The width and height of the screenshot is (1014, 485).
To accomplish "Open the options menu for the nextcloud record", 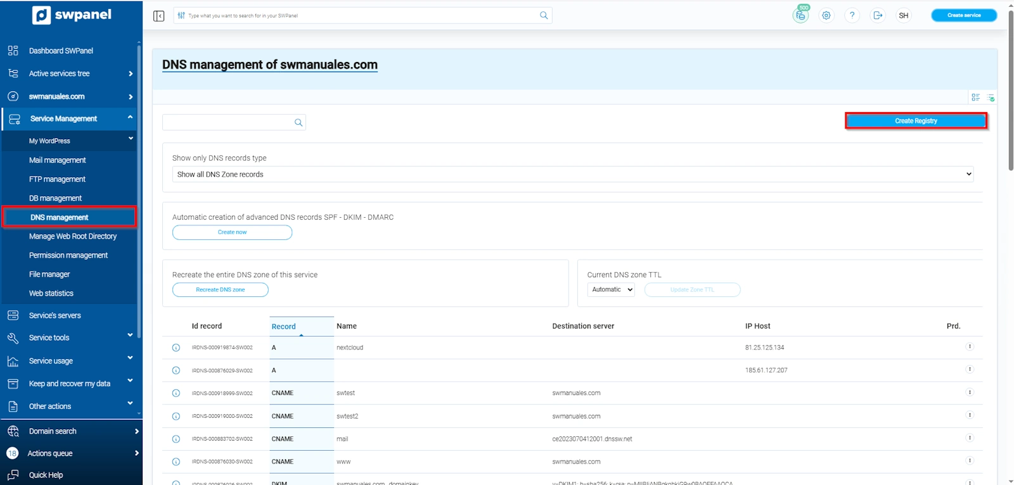I will tap(970, 346).
